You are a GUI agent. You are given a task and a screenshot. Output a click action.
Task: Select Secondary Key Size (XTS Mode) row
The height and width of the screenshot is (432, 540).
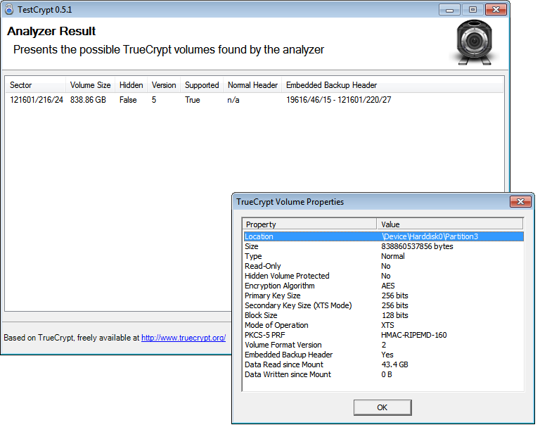(383, 305)
